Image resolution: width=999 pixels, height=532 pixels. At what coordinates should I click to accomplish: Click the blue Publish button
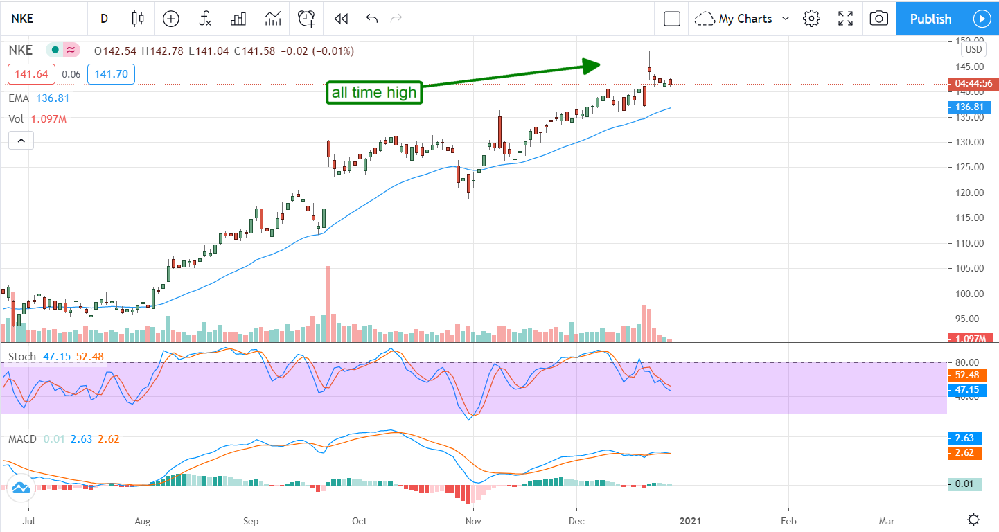(x=930, y=19)
